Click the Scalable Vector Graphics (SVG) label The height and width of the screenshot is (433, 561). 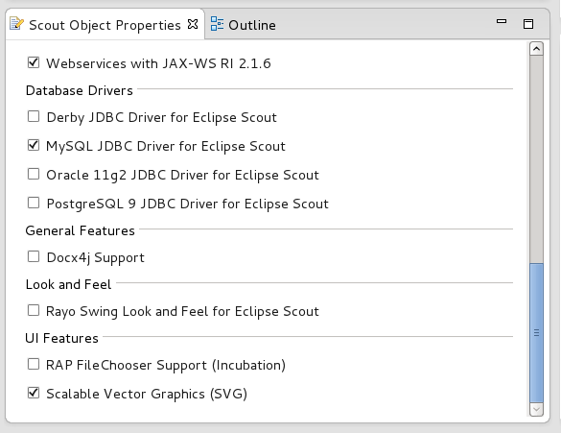147,394
